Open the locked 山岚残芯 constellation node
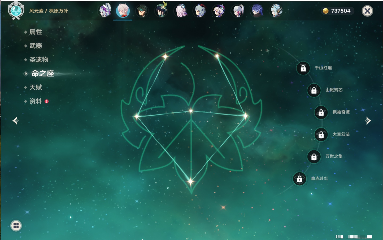This screenshot has height=240, width=383. pos(314,90)
